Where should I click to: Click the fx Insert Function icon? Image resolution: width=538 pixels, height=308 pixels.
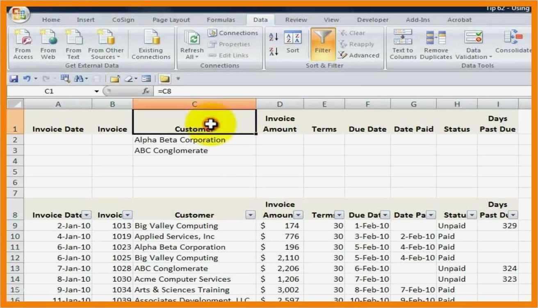(x=146, y=91)
